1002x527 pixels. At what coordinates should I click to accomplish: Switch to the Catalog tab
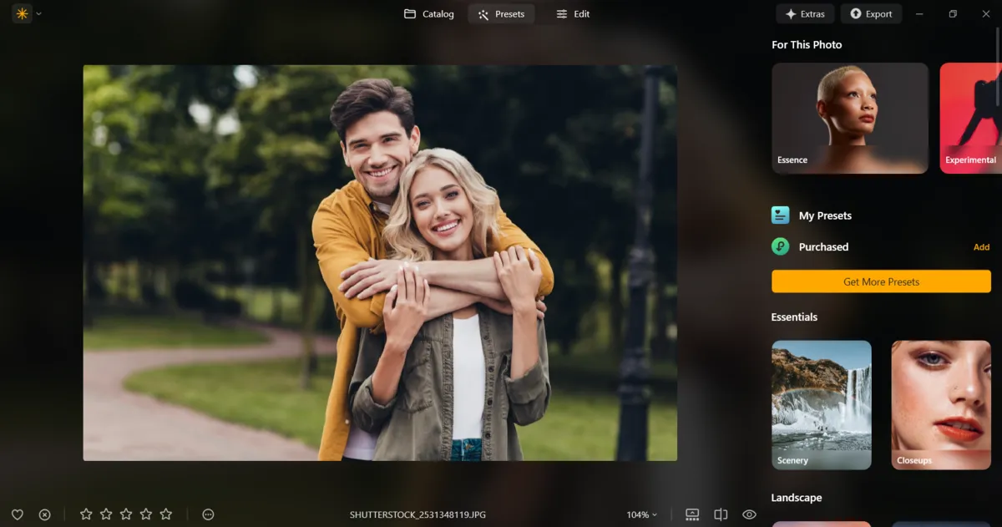[429, 13]
